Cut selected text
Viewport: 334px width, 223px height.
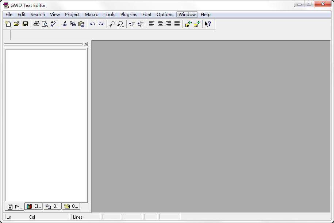(65, 24)
